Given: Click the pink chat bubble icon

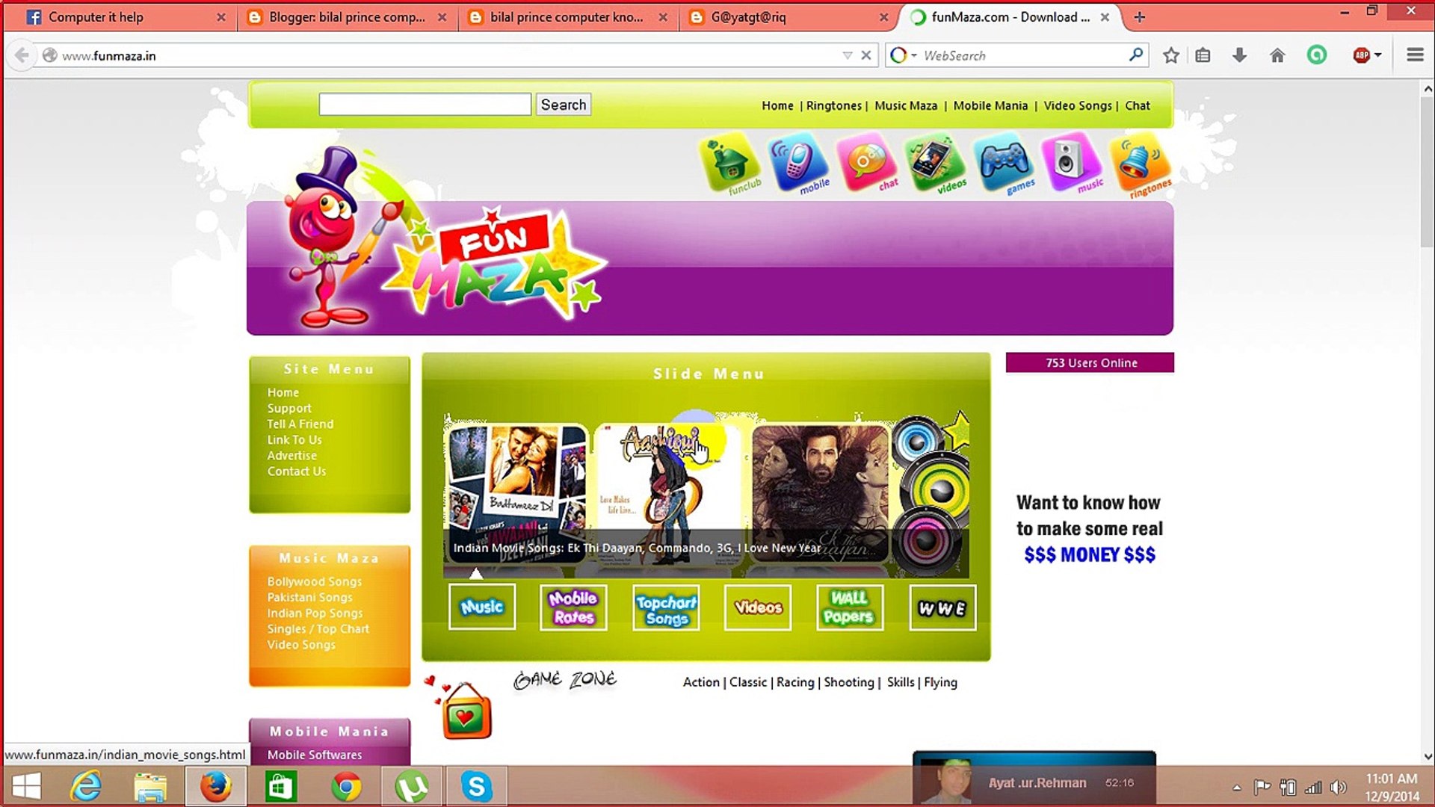Looking at the screenshot, I should [x=865, y=161].
